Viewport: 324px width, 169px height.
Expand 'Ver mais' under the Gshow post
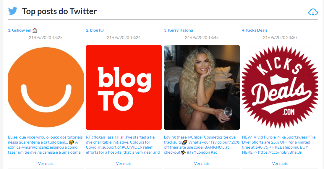click(x=46, y=163)
